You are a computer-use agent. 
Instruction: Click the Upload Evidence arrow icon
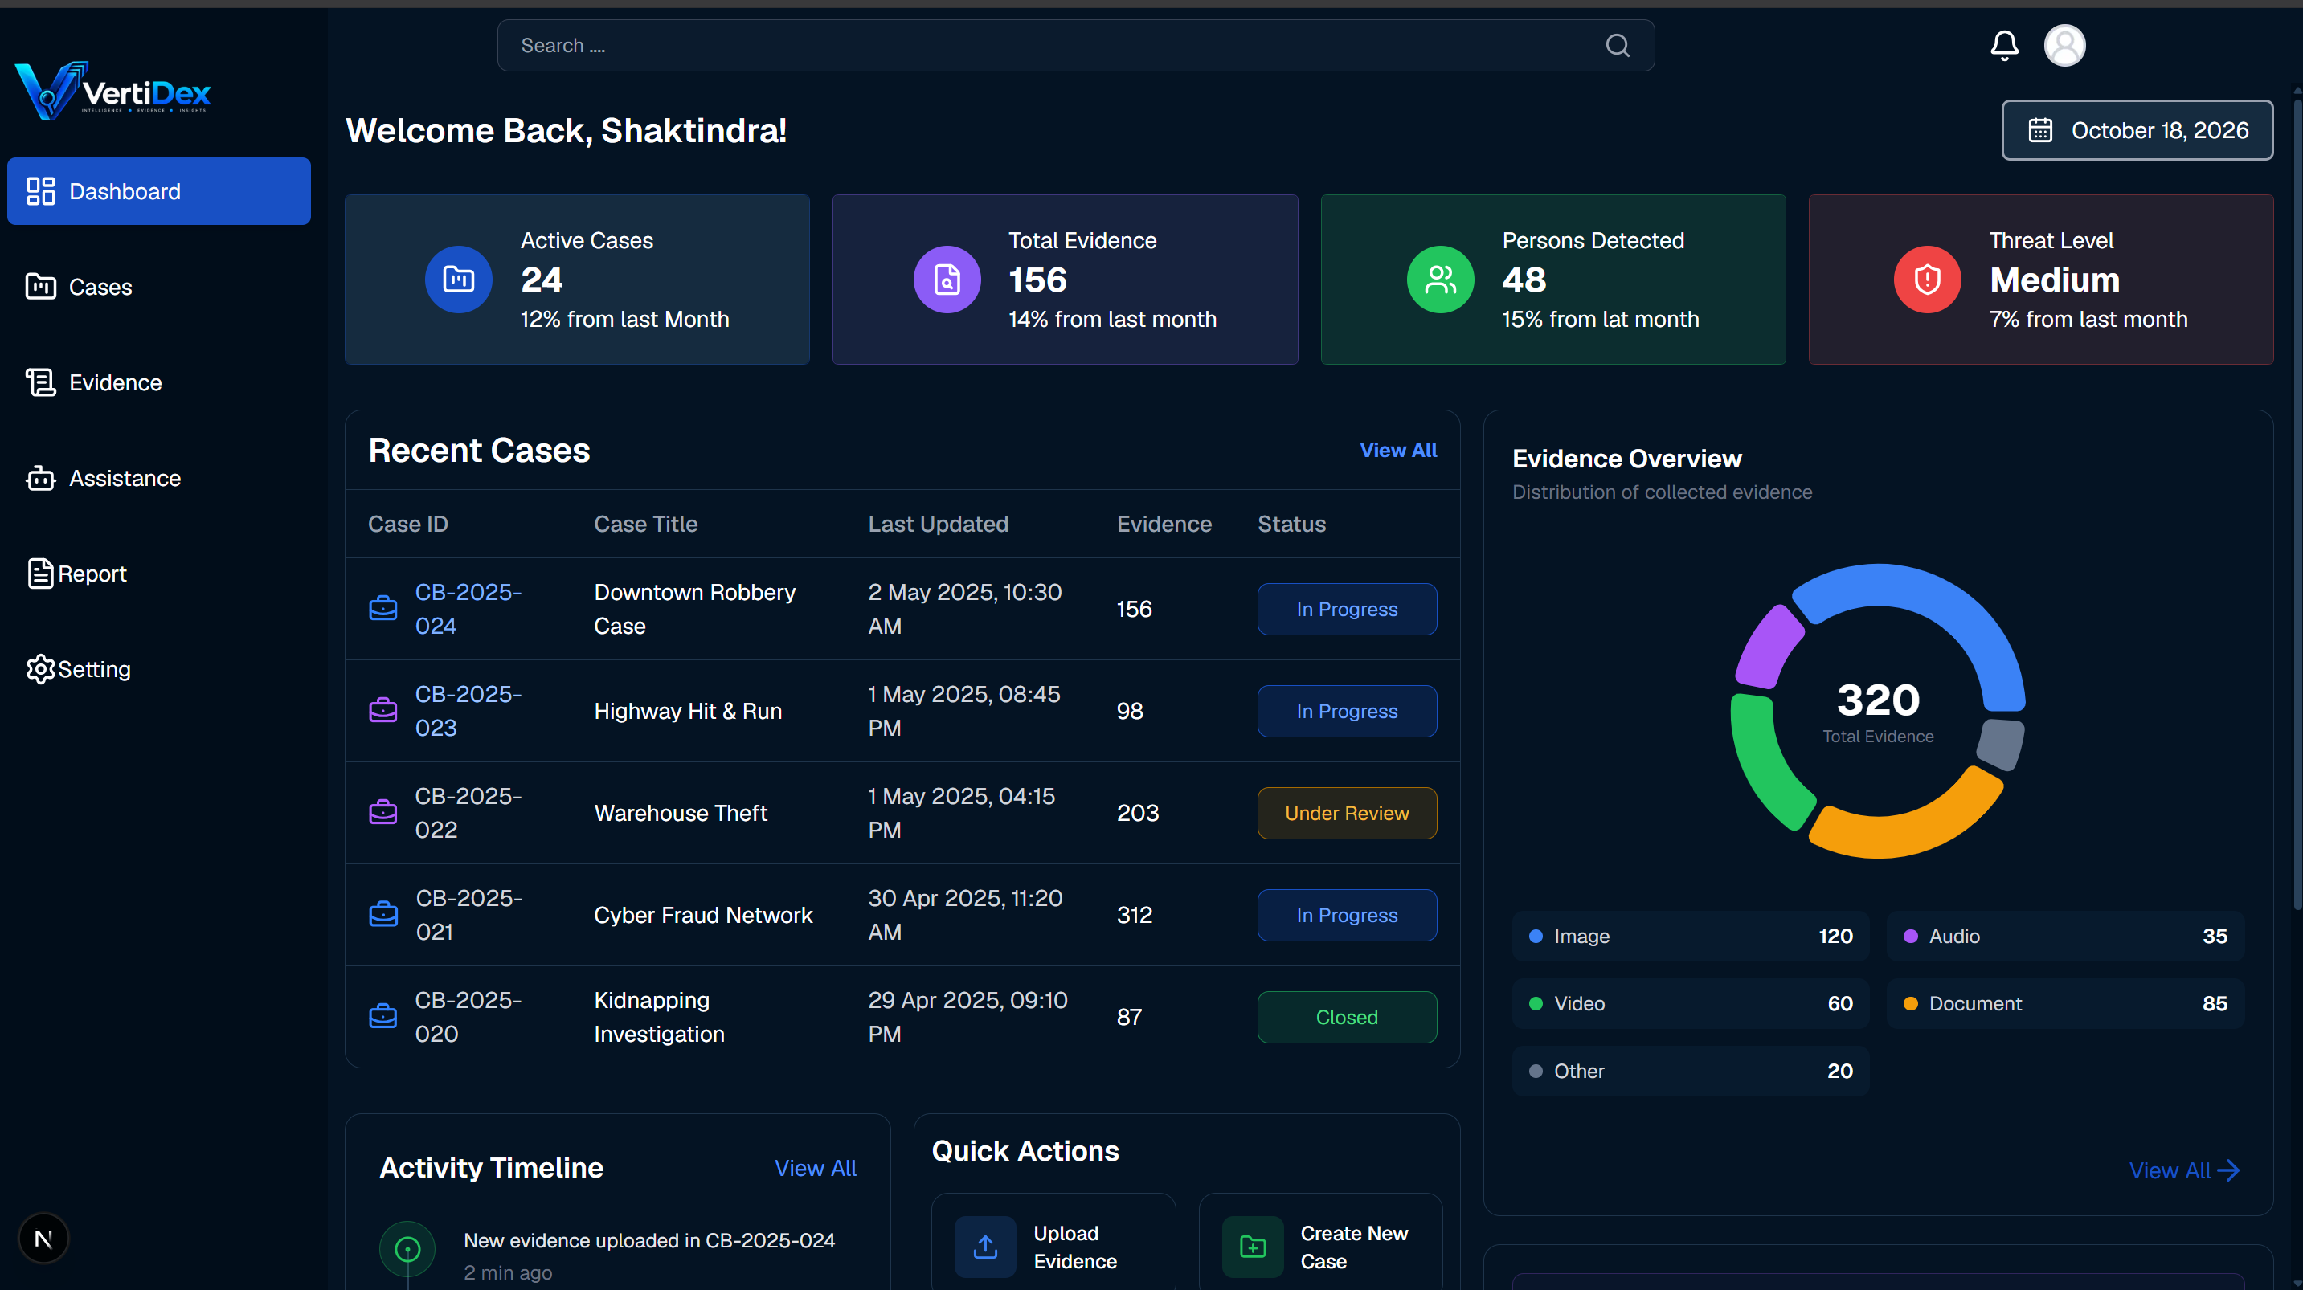coord(984,1246)
